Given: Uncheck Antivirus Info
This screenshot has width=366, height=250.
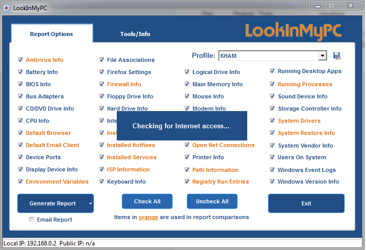Looking at the screenshot, I should pyautogui.click(x=20, y=60).
